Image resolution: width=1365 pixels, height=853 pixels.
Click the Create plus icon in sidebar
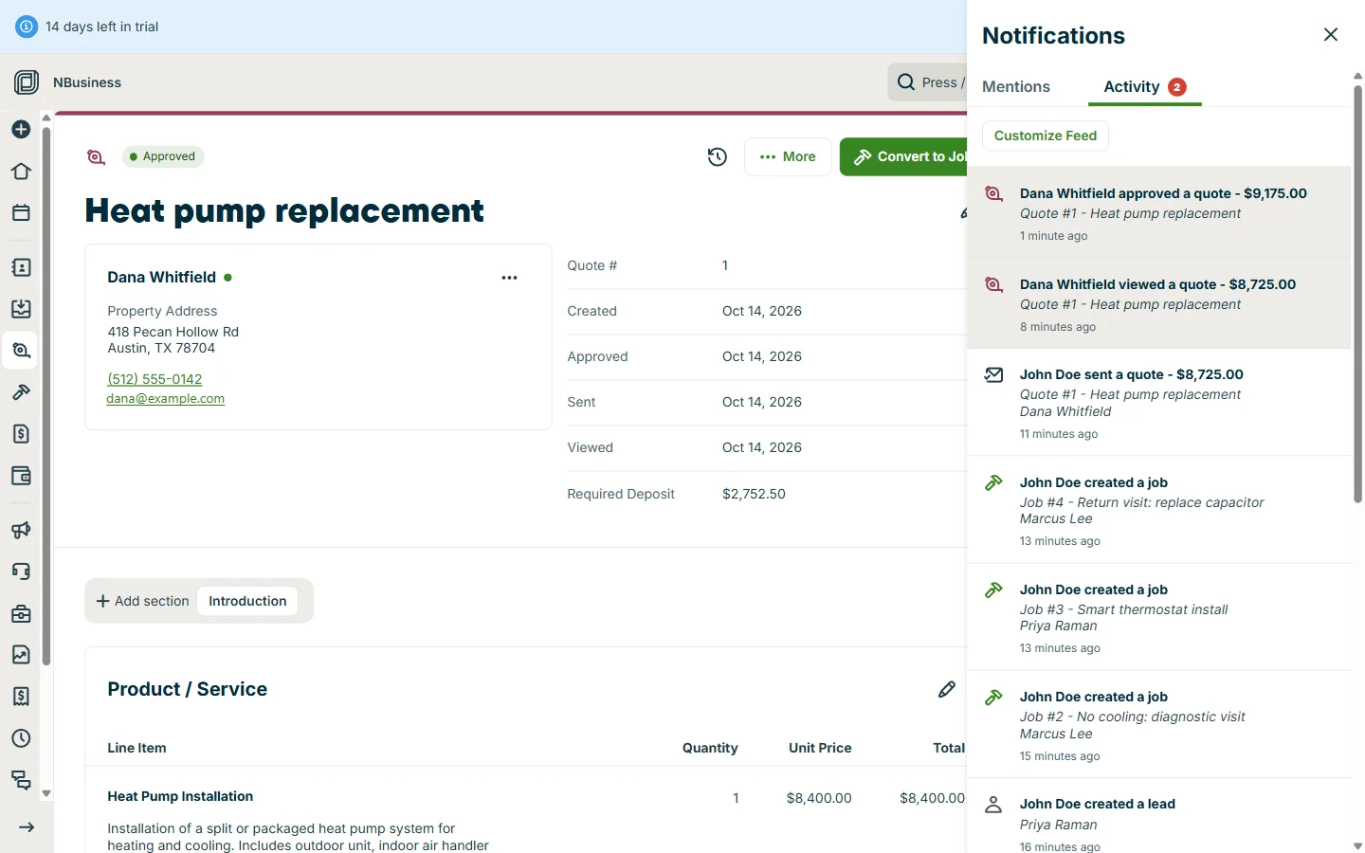click(x=21, y=129)
